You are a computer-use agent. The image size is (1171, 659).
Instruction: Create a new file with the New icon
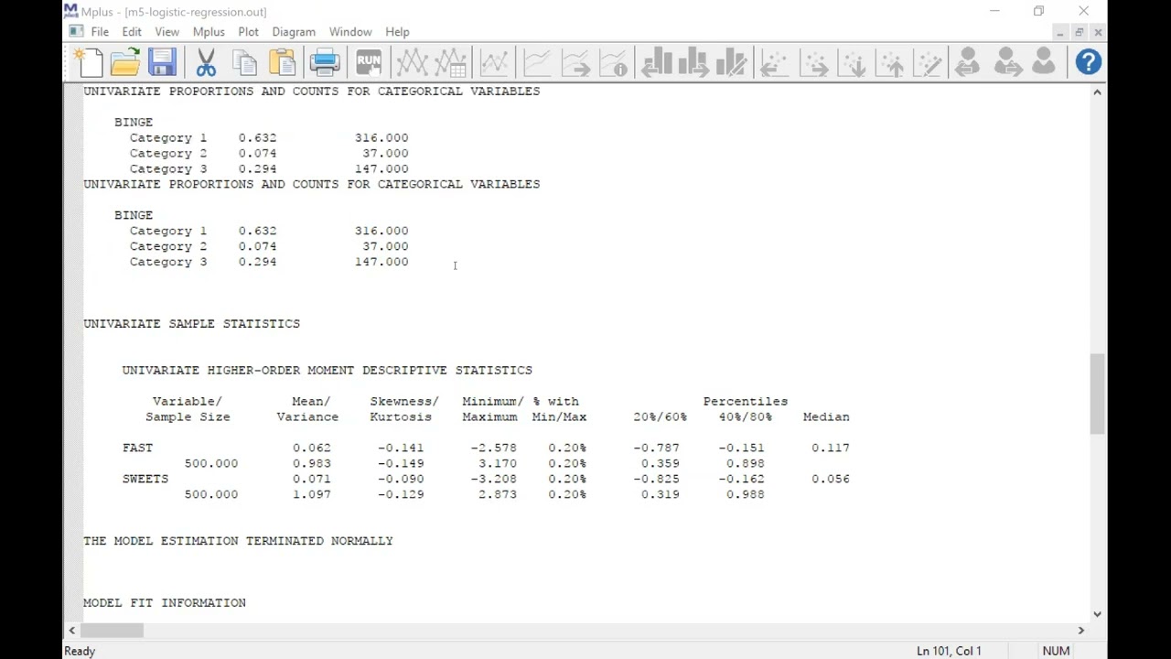[x=91, y=62]
